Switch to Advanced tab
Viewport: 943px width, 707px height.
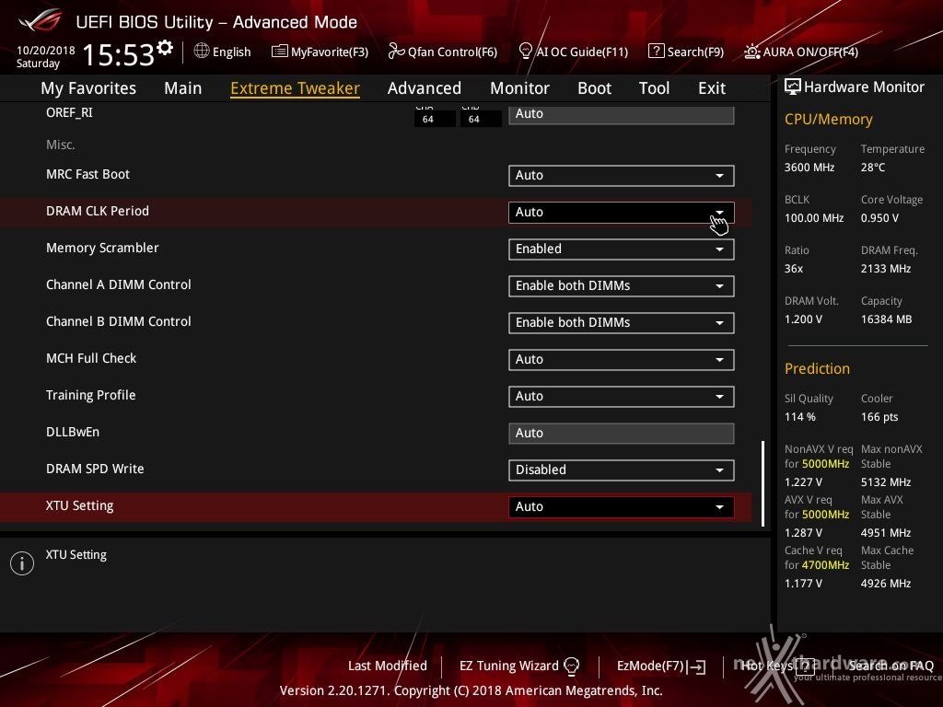coord(424,88)
